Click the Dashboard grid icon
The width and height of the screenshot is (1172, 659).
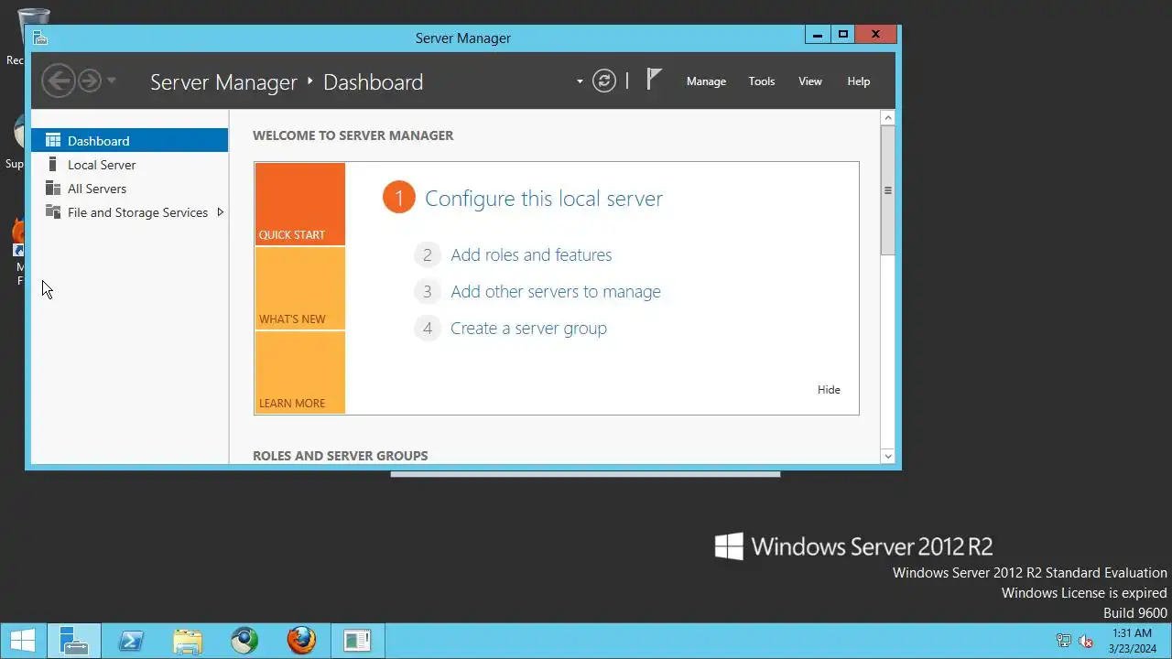click(53, 140)
